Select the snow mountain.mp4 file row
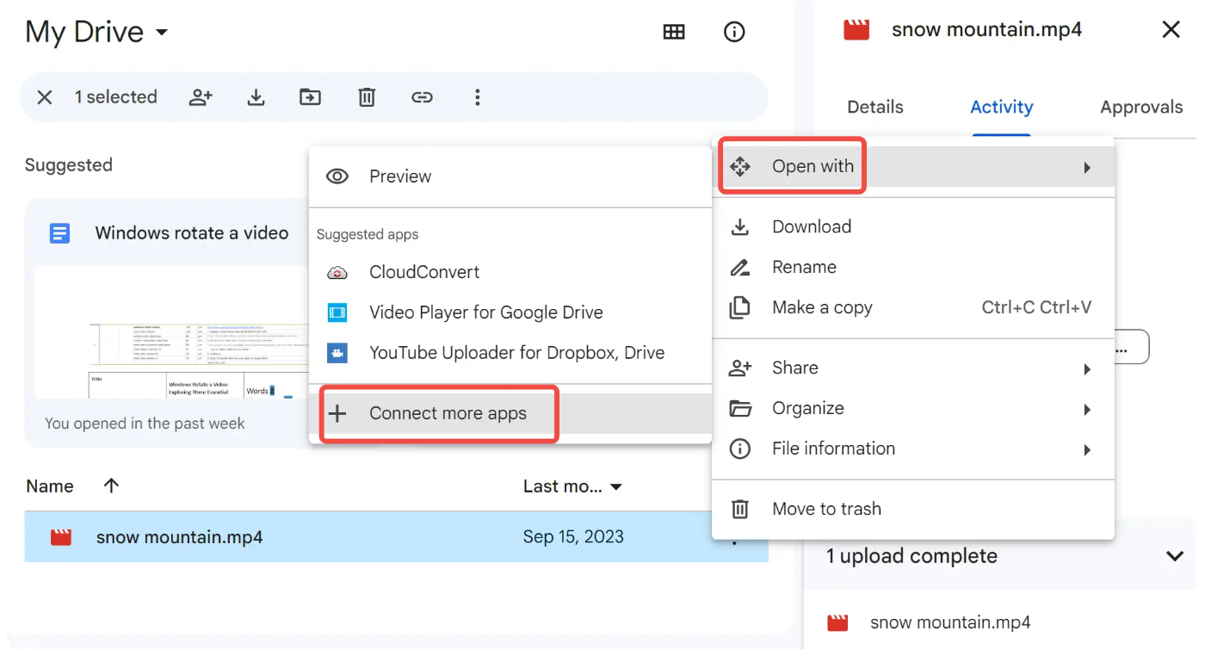 tap(179, 535)
